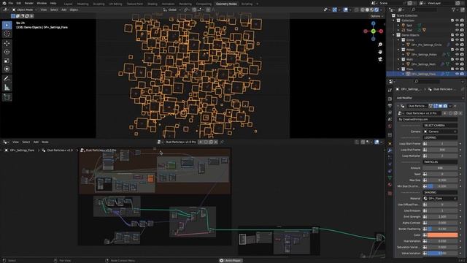Toggle visibility eye of Collection in outliner
This screenshot has height=263, width=467.
point(458,20)
